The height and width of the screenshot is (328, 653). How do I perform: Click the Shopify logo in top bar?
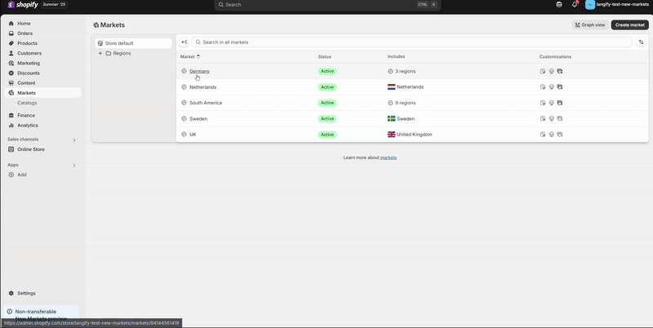coord(23,5)
